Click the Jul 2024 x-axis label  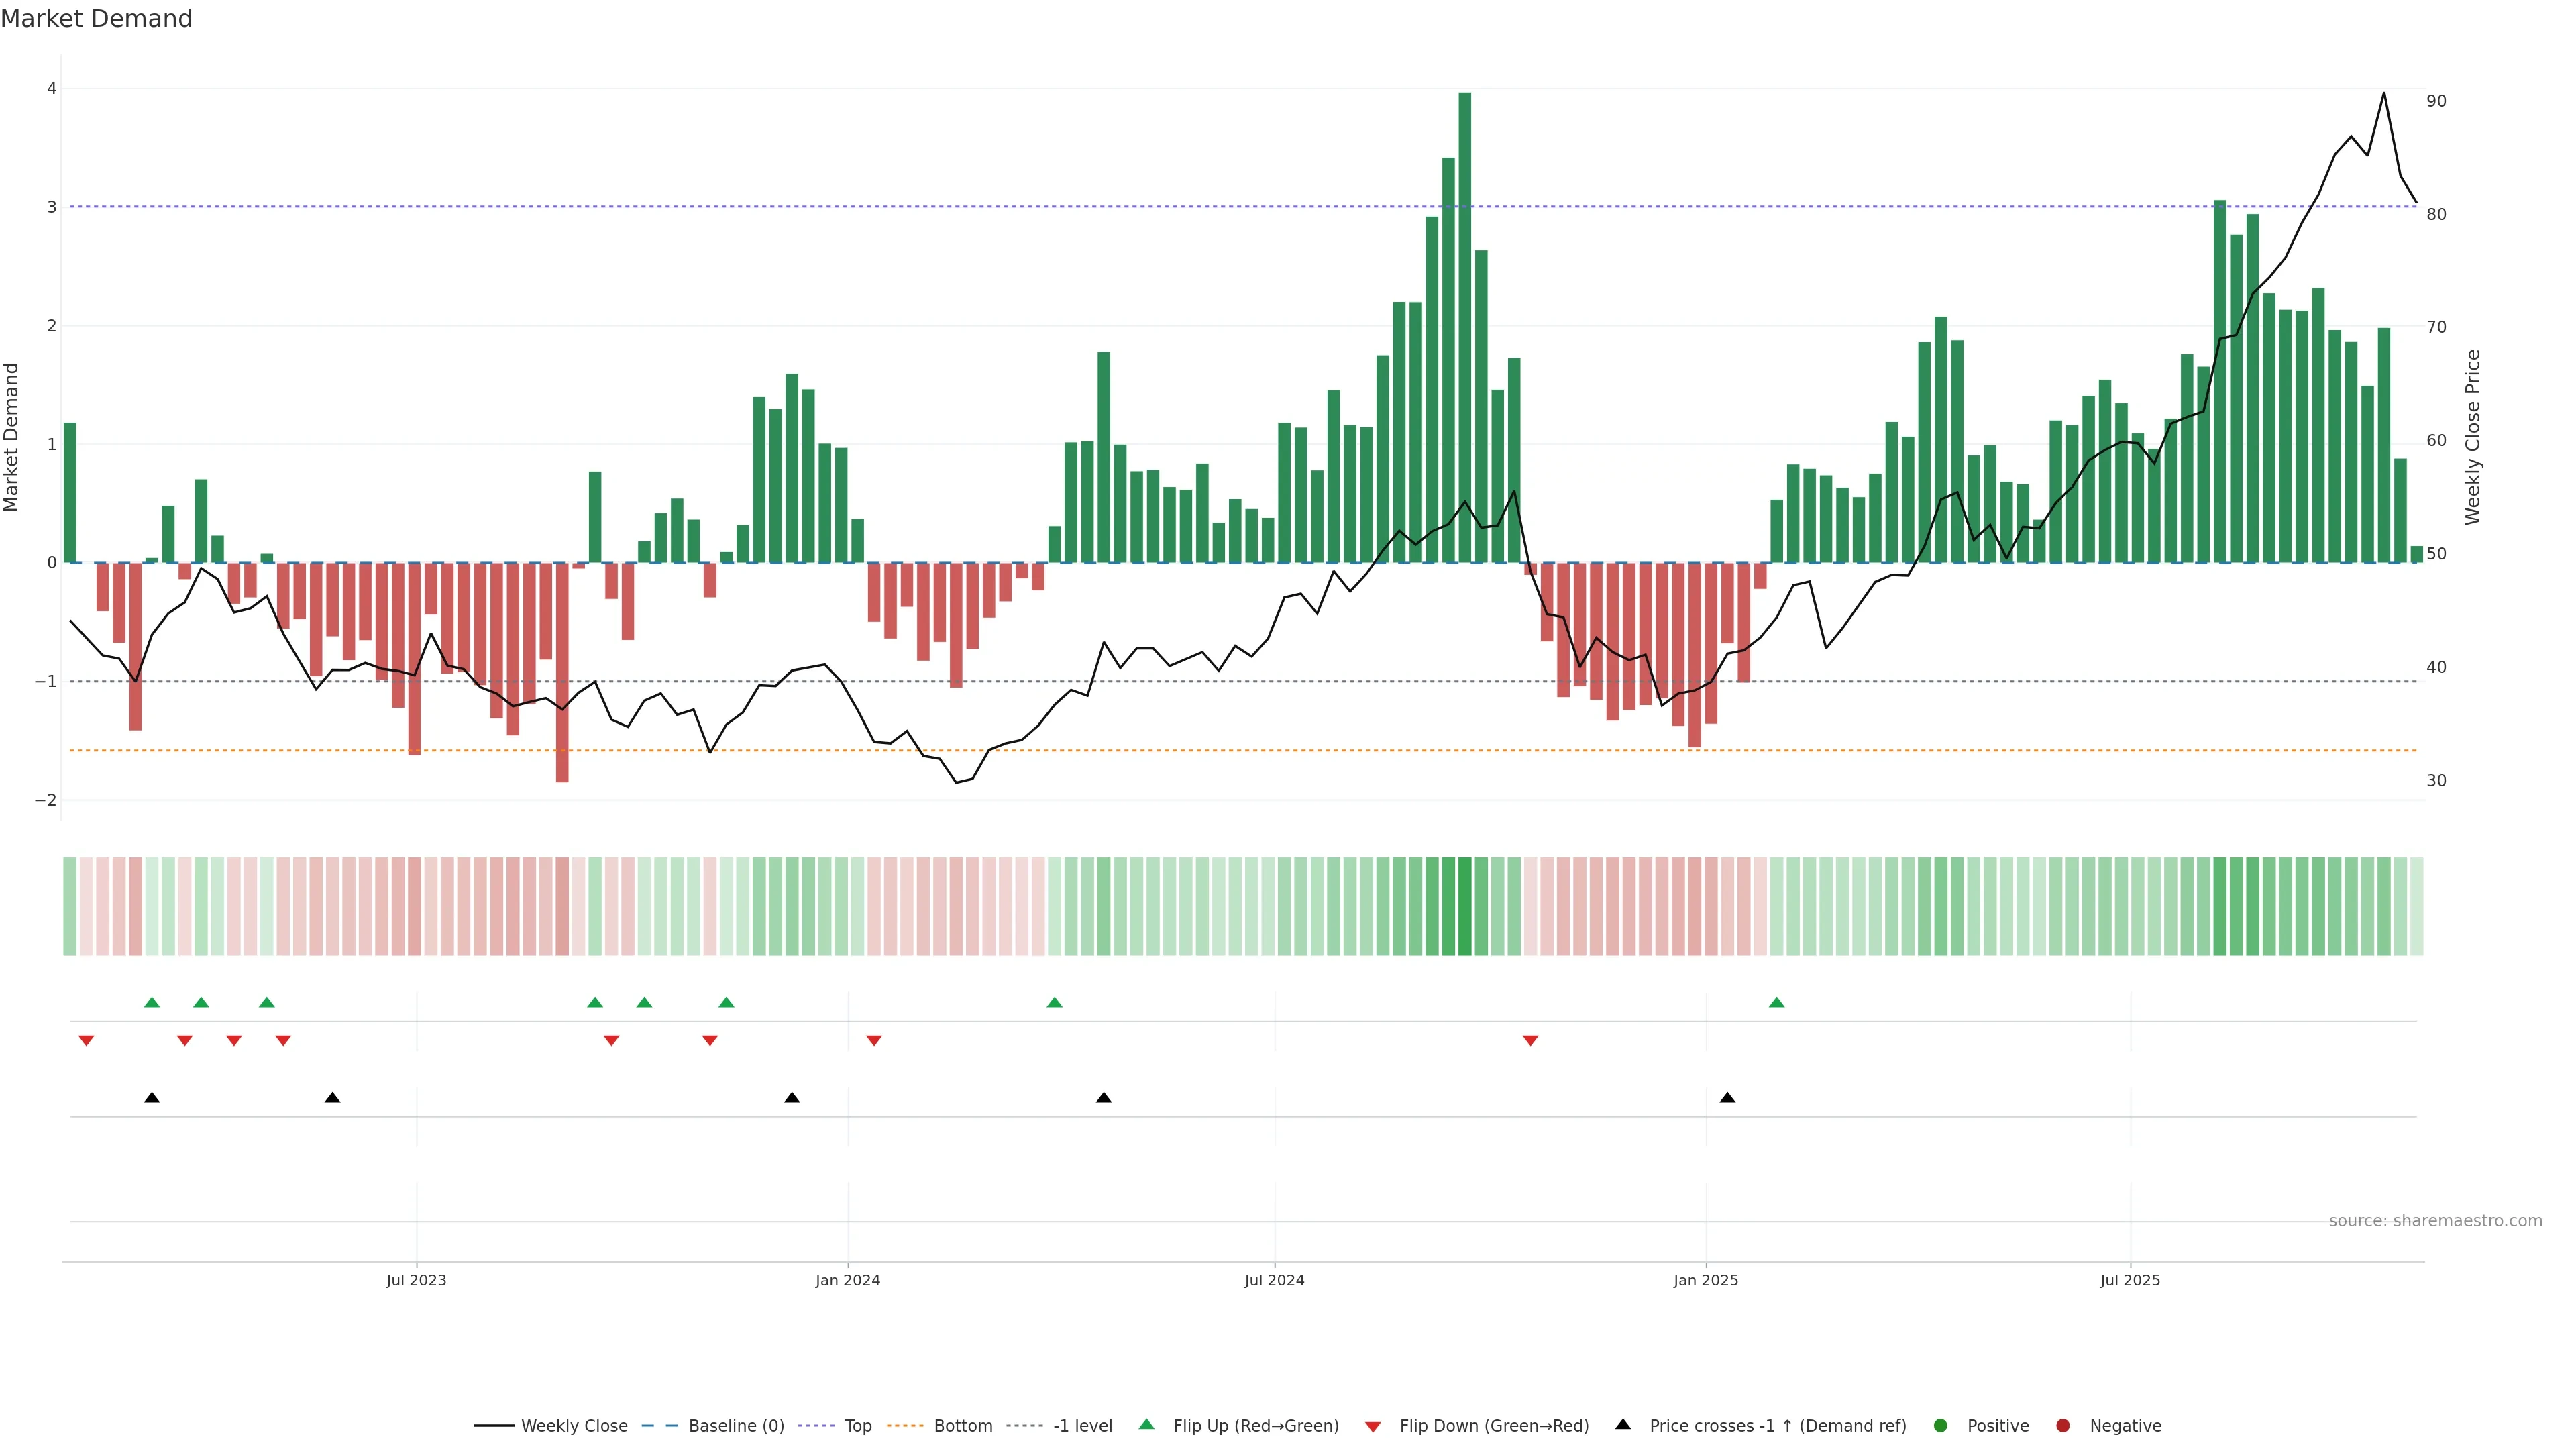tap(1274, 1280)
